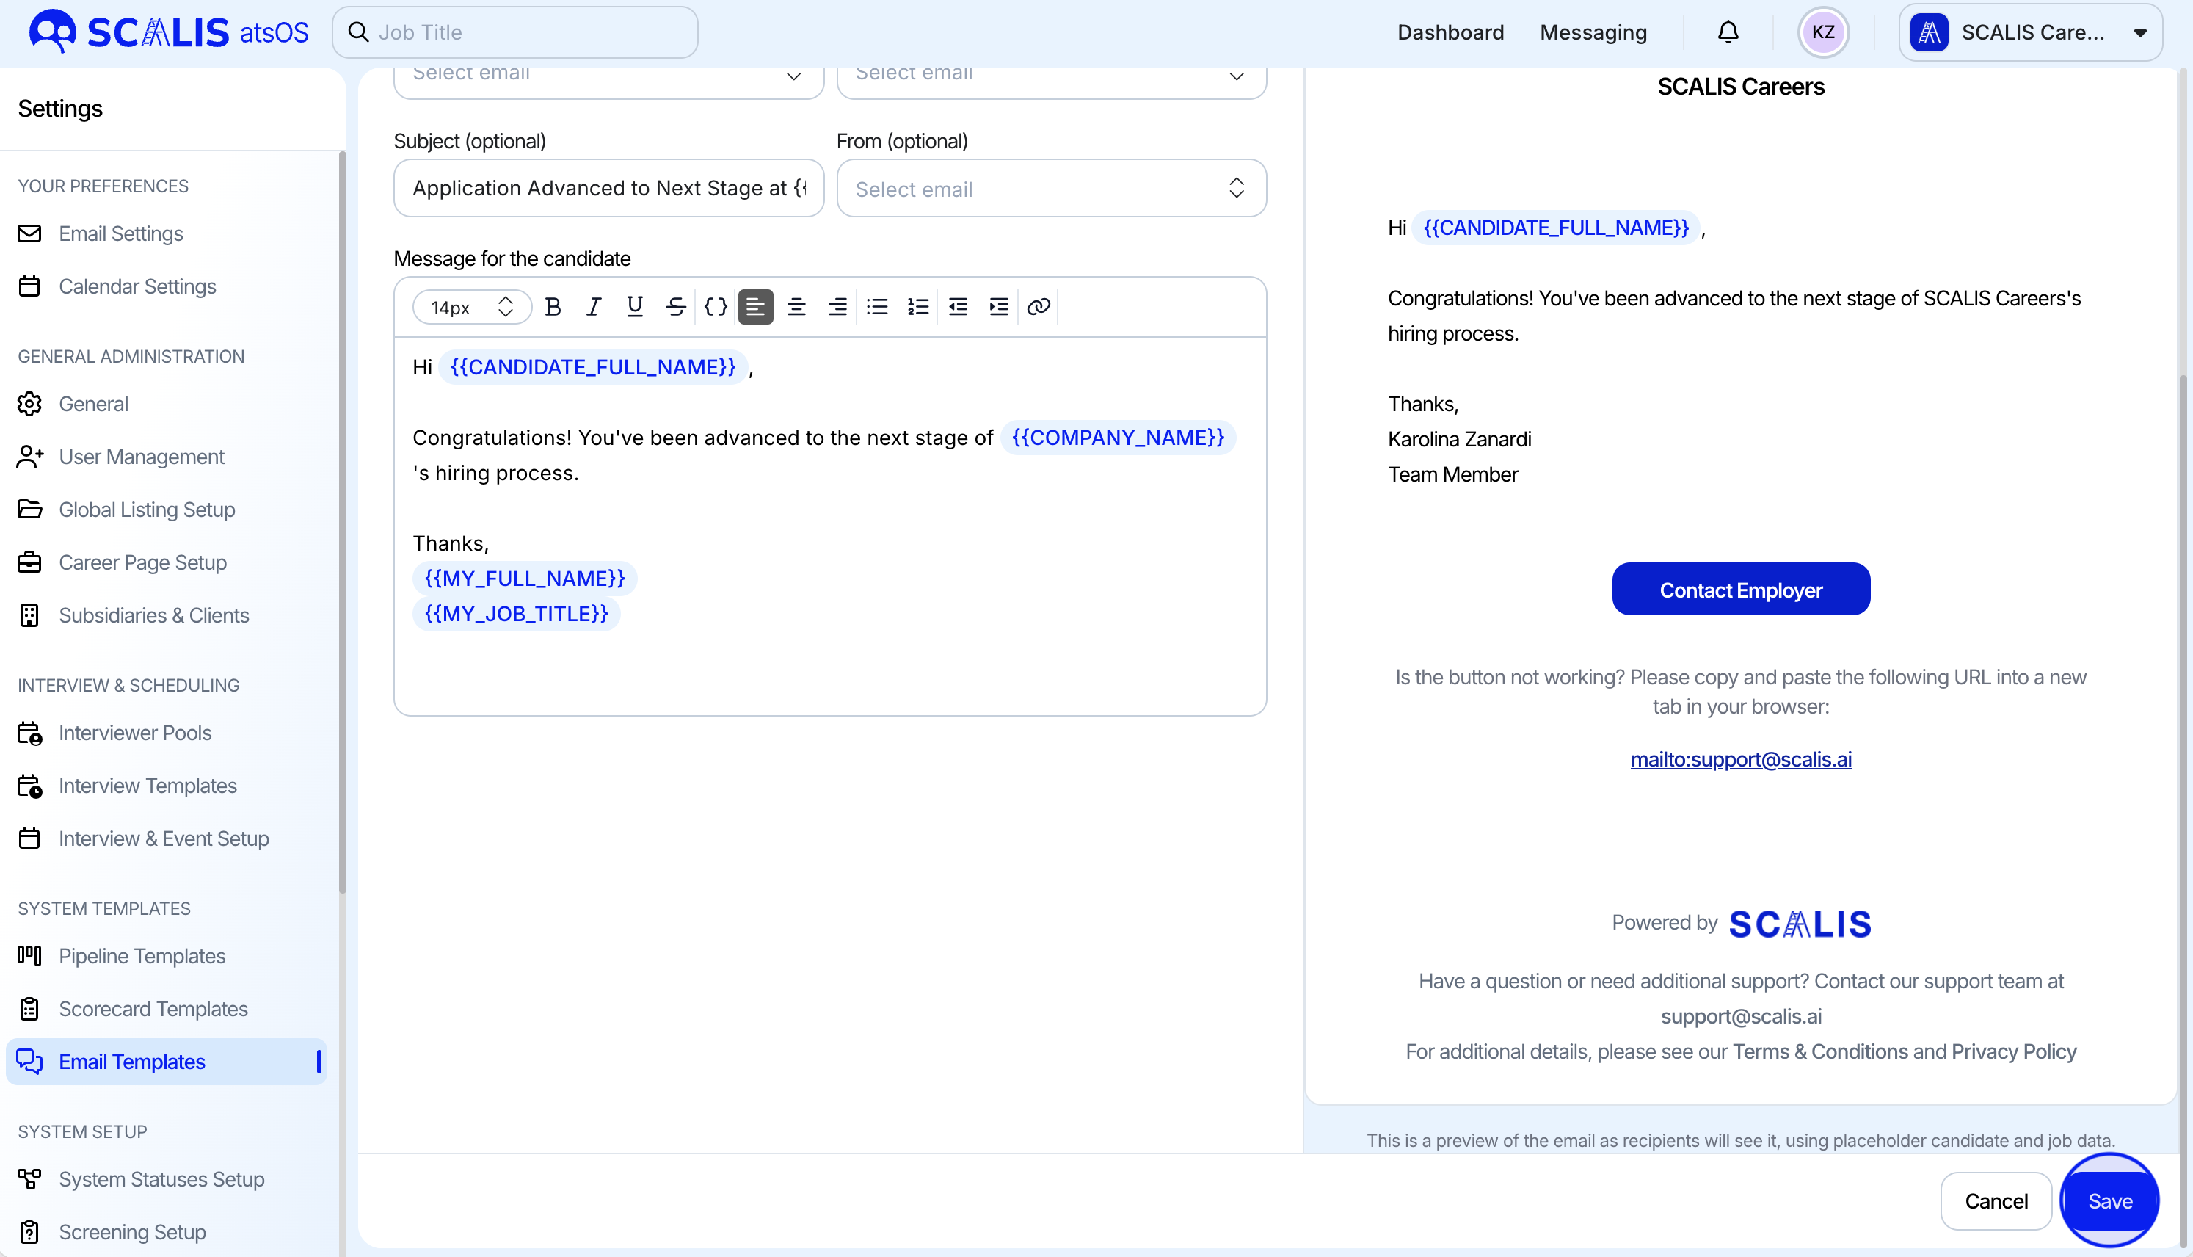
Task: Center align the message text
Action: coord(796,306)
